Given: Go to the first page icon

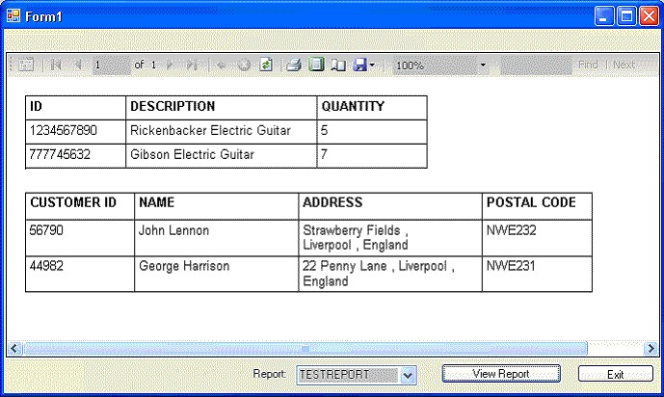Looking at the screenshot, I should pyautogui.click(x=56, y=65).
